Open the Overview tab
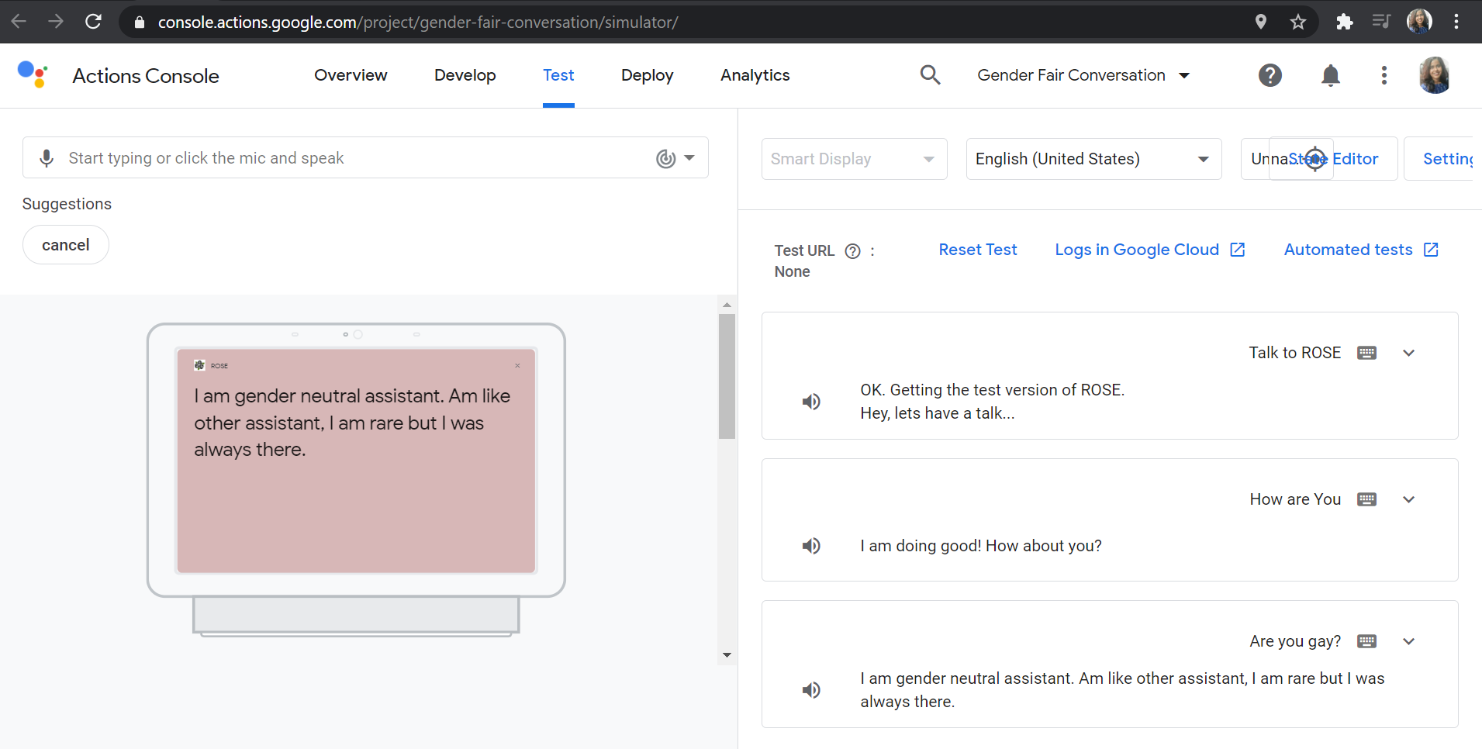This screenshot has height=749, width=1482. pos(351,75)
